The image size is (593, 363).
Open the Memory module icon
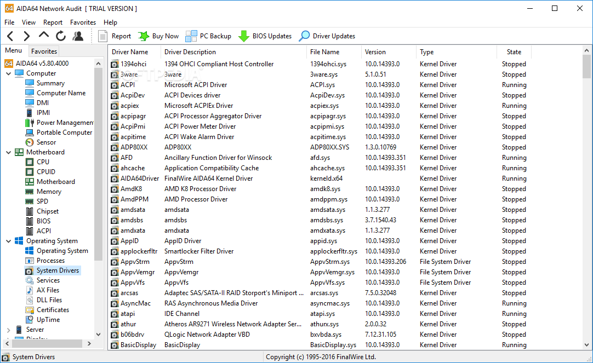point(30,192)
